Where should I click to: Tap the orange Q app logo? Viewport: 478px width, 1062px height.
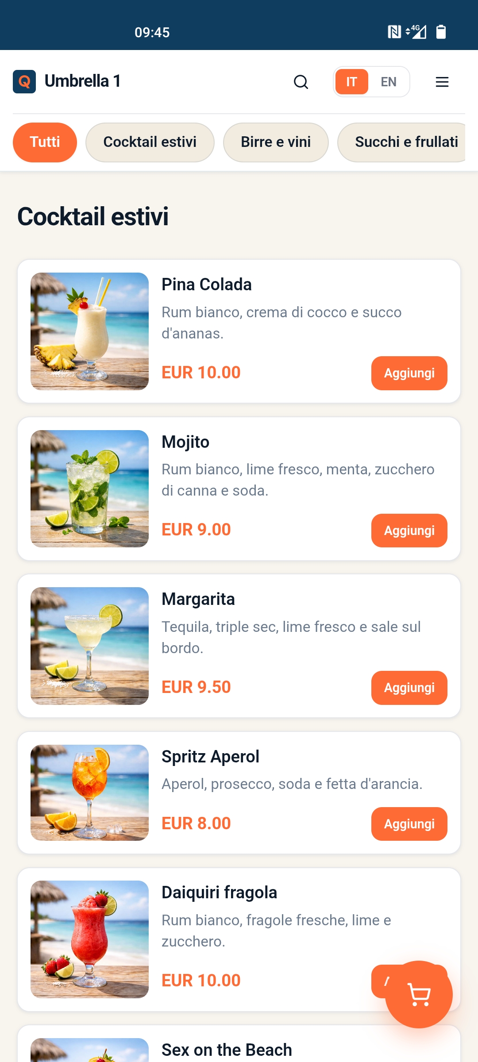tap(24, 82)
